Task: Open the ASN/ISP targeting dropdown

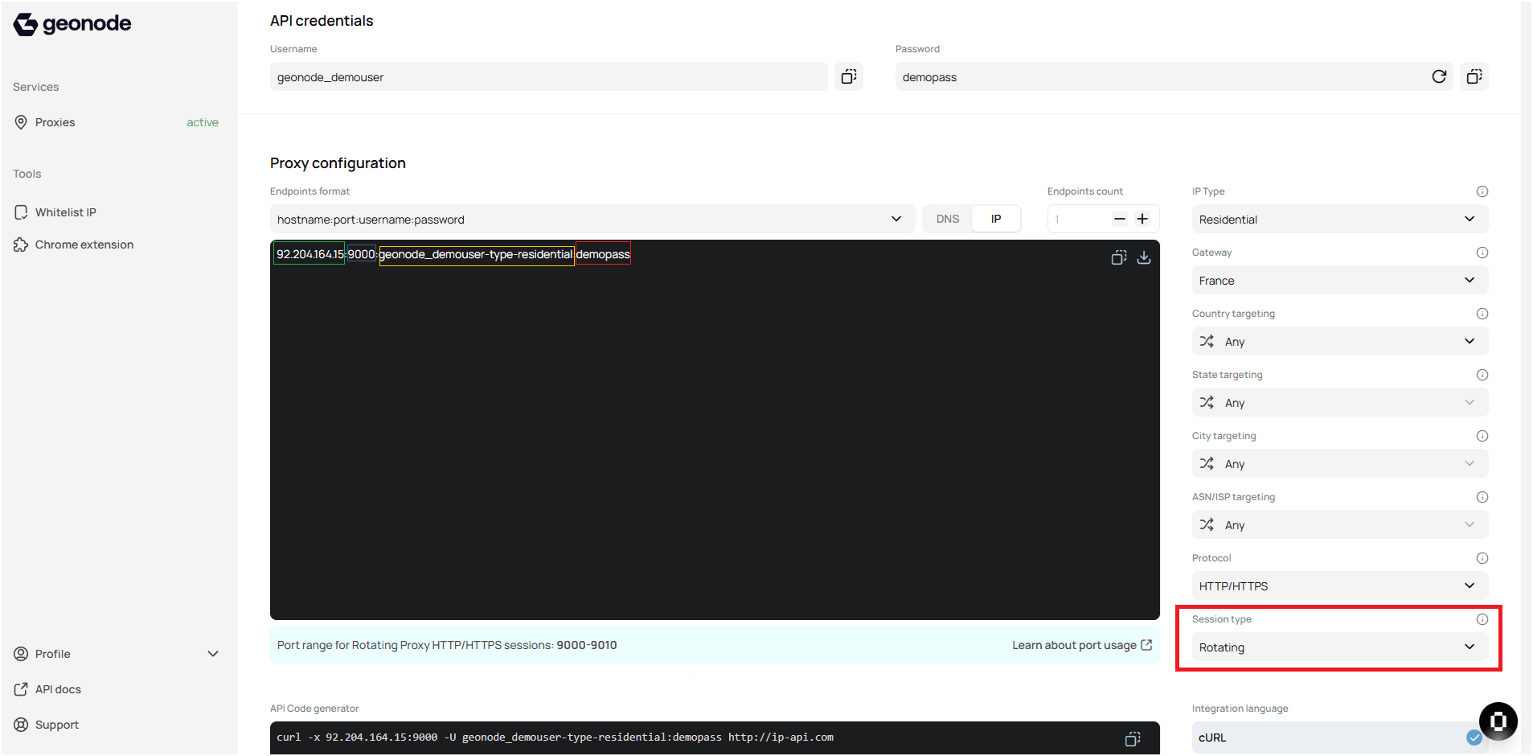Action: [x=1340, y=524]
